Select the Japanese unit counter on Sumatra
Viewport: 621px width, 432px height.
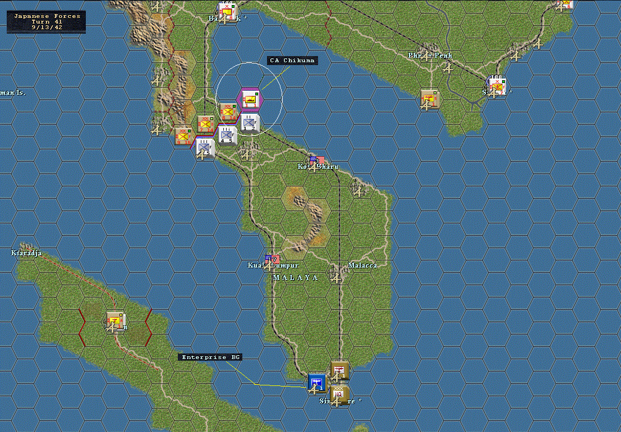[x=116, y=321]
